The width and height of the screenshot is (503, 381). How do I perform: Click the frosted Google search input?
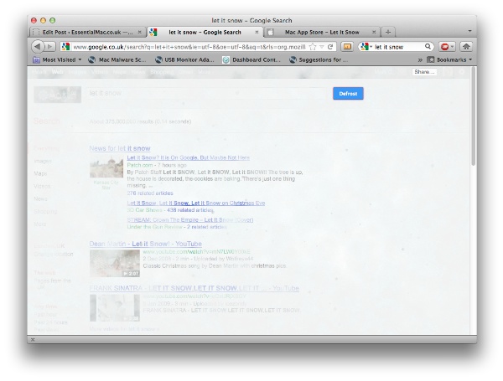click(207, 93)
